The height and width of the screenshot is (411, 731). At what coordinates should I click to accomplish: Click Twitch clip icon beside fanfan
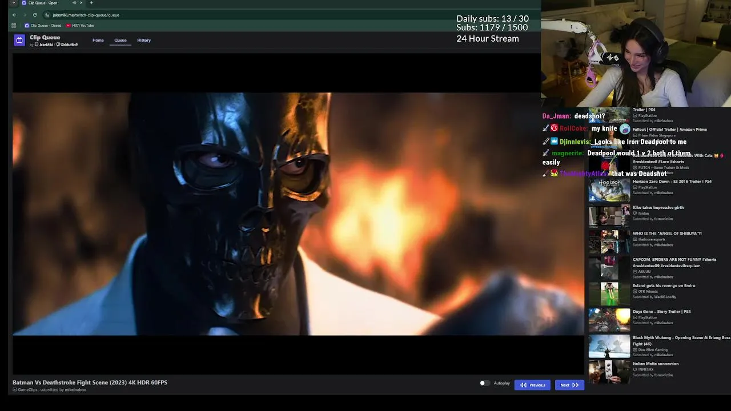[635, 213]
